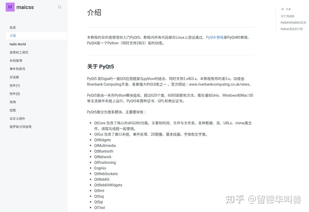Follow the PyQt4 教程 hyperlink
This screenshot has height=212, width=309.
pyautogui.click(x=214, y=37)
